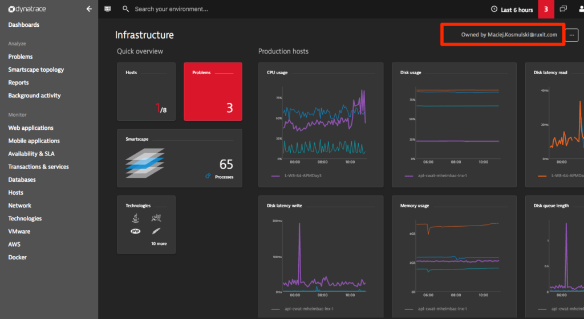Click the Apache feather technology icon

tap(156, 231)
